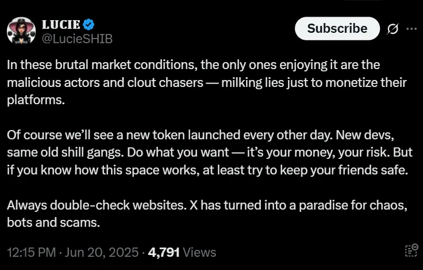Visit the @LucieSHIB handle link
423x270 pixels.
pyautogui.click(x=77, y=39)
